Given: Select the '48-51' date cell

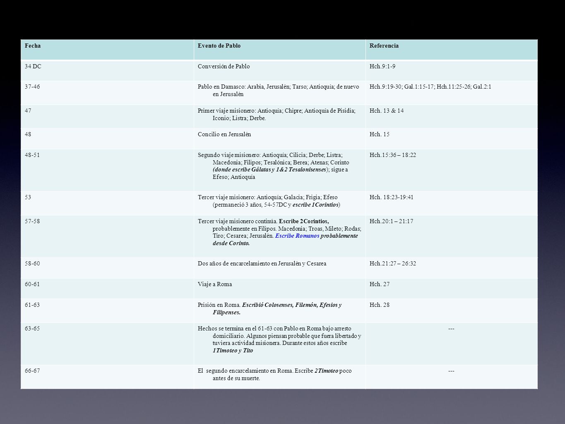Looking at the screenshot, I should [x=107, y=170].
